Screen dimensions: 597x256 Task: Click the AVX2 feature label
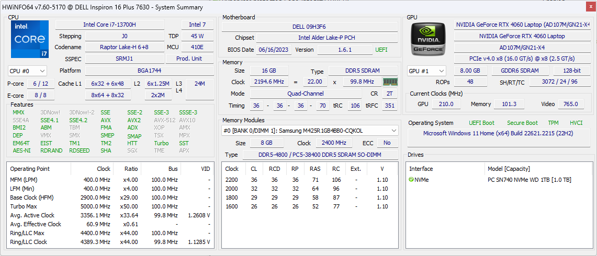134,120
